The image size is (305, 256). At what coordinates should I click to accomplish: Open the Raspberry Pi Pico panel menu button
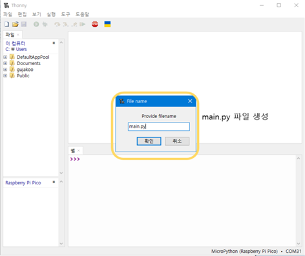[x=54, y=182]
